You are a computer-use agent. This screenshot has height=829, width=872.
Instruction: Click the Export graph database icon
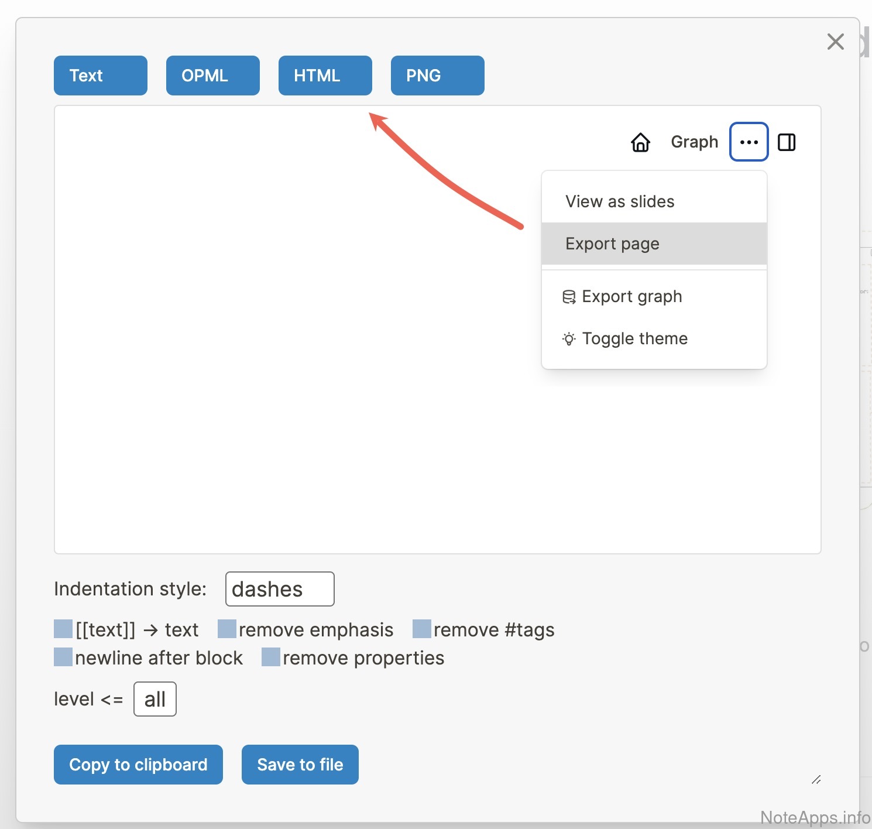[x=568, y=297]
